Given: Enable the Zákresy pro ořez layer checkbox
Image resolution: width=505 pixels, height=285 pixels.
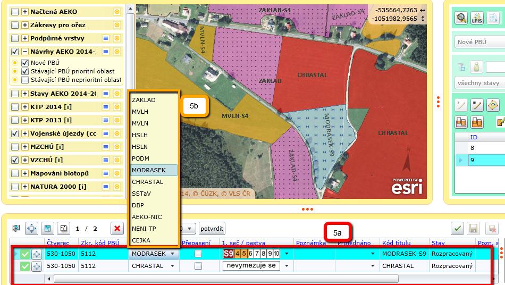Looking at the screenshot, I should point(15,25).
